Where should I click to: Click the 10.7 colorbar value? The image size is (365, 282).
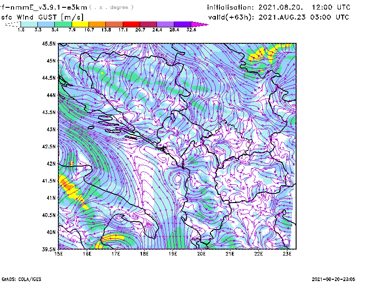coord(89,30)
